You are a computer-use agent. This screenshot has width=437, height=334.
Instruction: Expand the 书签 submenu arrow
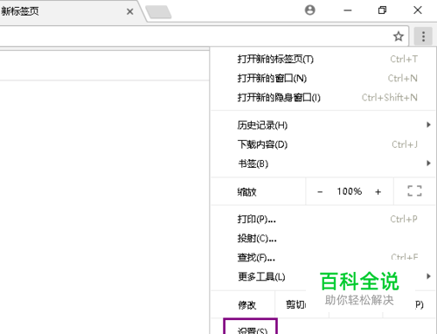coord(428,164)
